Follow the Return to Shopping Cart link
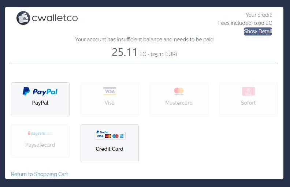Image resolution: width=290 pixels, height=187 pixels. 40,174
